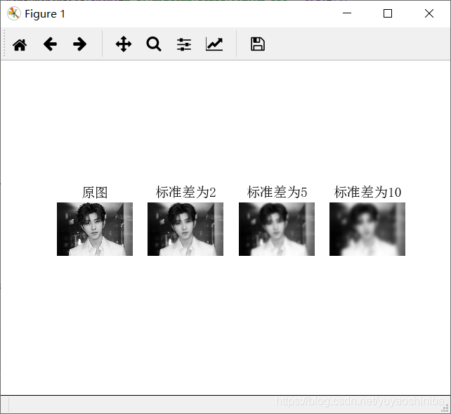Go forward to the next view
Image resolution: width=451 pixels, height=414 pixels.
pyautogui.click(x=79, y=44)
